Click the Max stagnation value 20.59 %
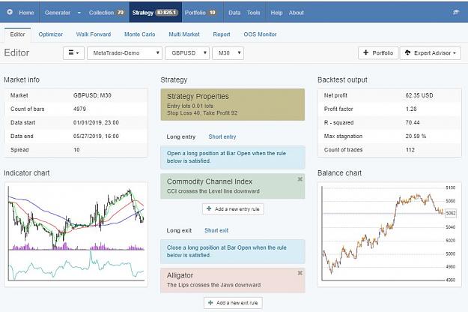468x312 pixels. 416,136
